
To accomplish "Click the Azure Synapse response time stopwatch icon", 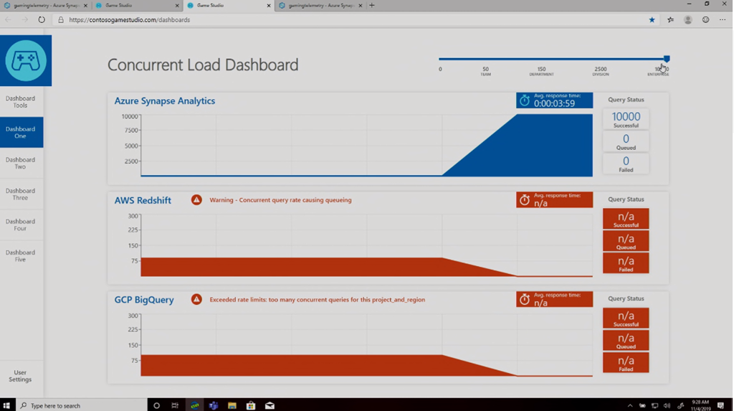I will click(525, 101).
